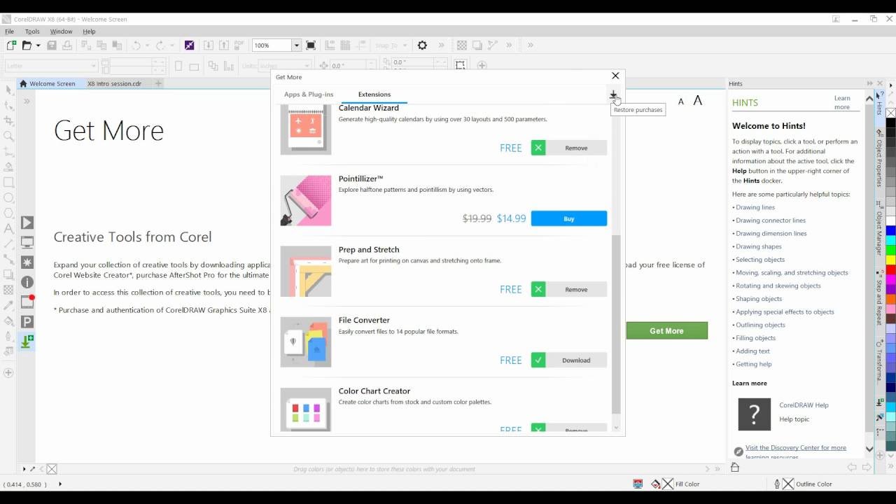Screen dimensions: 896x504
Task: Expand the Open button dropdown arrow
Action: point(38,45)
